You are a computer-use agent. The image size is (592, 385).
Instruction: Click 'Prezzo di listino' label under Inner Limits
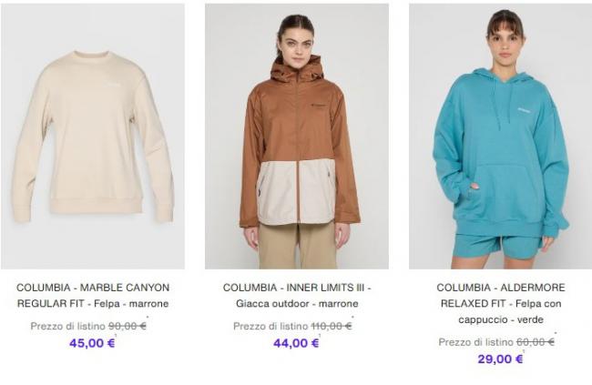(x=270, y=326)
